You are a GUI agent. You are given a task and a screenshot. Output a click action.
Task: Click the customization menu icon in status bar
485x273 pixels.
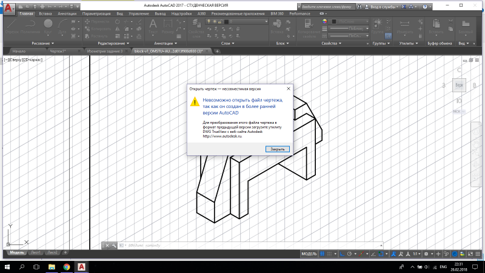point(478,254)
